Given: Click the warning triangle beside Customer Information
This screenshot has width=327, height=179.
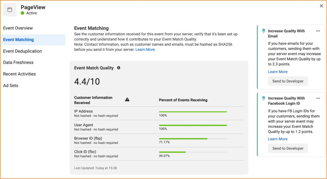Looking at the screenshot, I should (127, 100).
